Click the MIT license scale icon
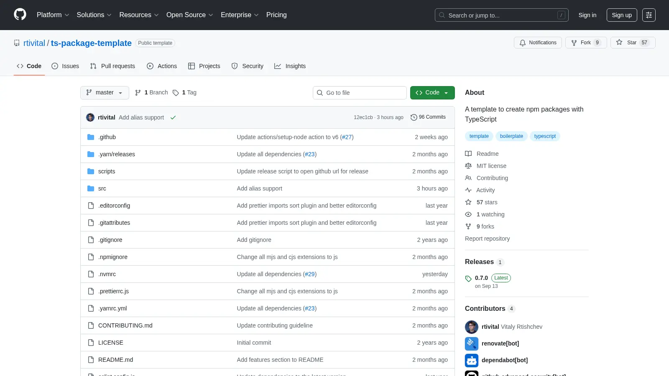 [468, 166]
